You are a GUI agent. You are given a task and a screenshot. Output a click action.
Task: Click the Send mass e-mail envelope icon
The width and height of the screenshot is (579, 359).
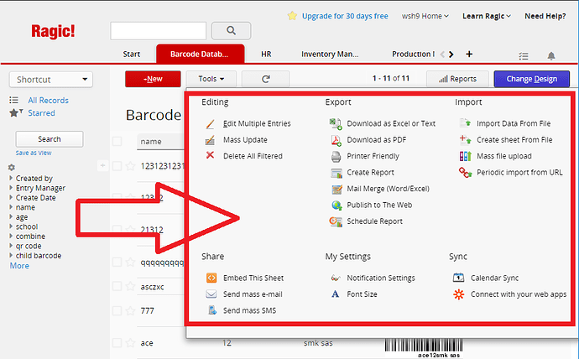[211, 294]
